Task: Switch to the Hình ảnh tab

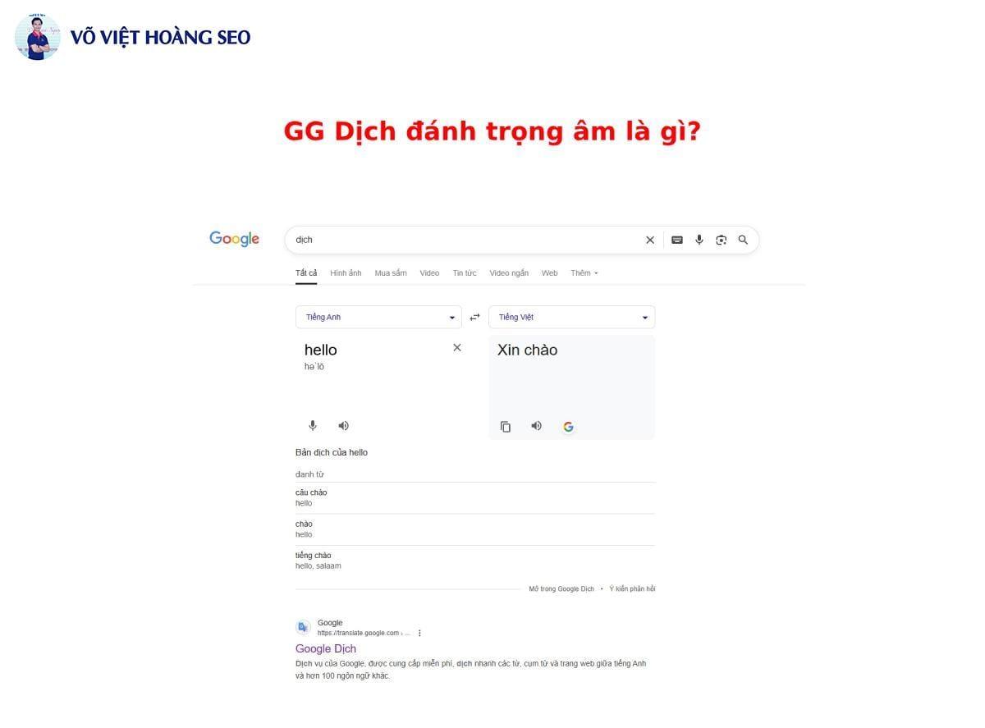Action: (346, 272)
